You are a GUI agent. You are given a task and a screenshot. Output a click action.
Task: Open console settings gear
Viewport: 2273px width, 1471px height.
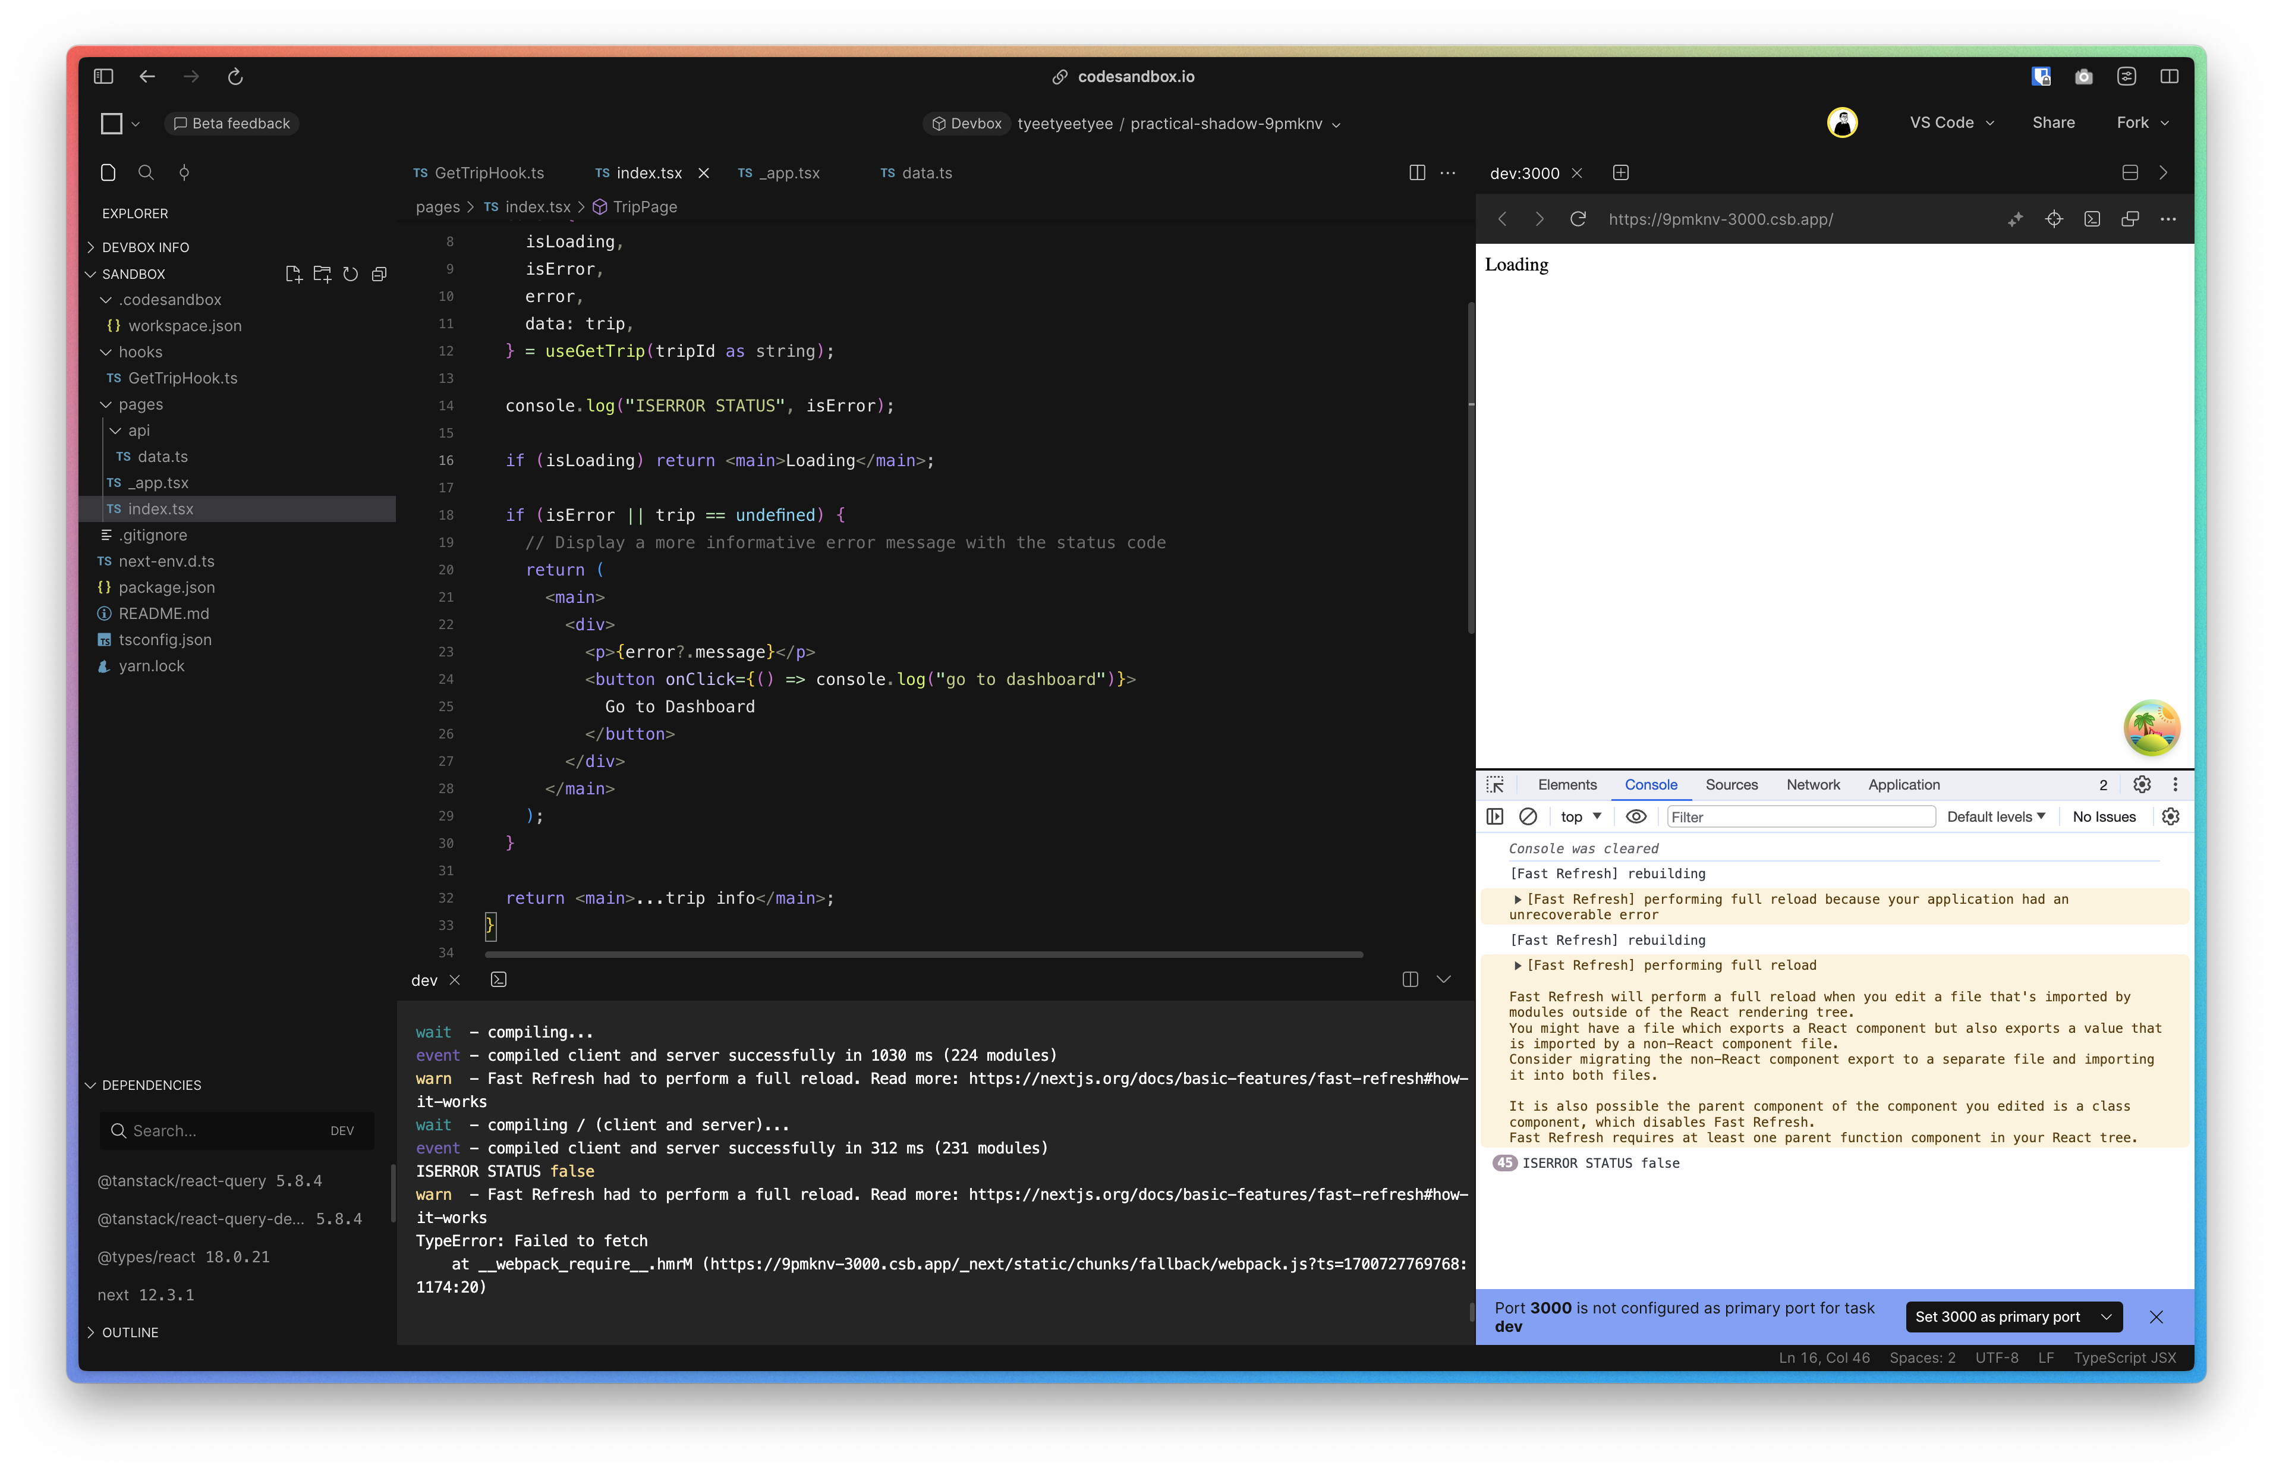(2171, 817)
